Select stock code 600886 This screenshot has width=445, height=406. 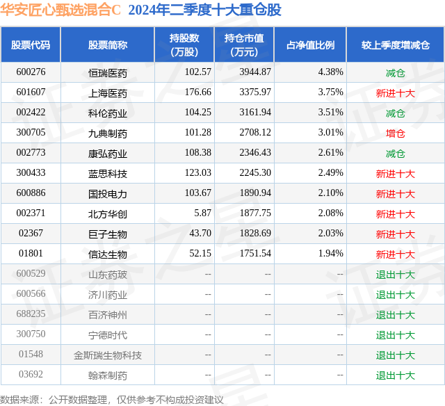[31, 193]
